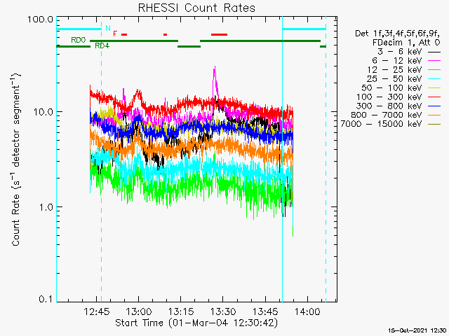This screenshot has height=336, width=449.
Task: Click the green line swatch for 12 - 25 keV
Action: (x=434, y=70)
